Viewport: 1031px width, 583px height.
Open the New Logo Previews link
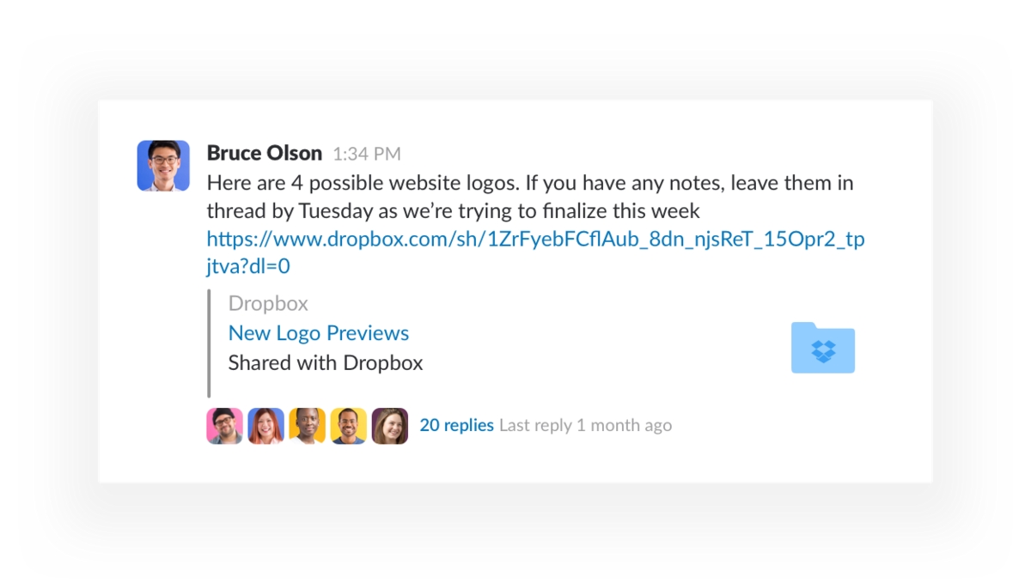click(x=319, y=333)
